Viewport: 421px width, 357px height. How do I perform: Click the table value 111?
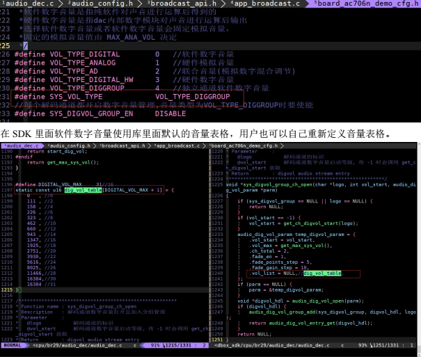click(x=31, y=201)
